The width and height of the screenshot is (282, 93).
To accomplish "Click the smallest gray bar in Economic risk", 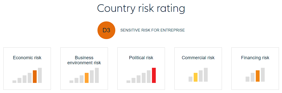I will [15, 82].
